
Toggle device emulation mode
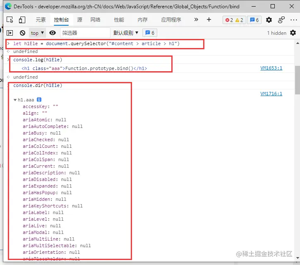tap(22, 20)
